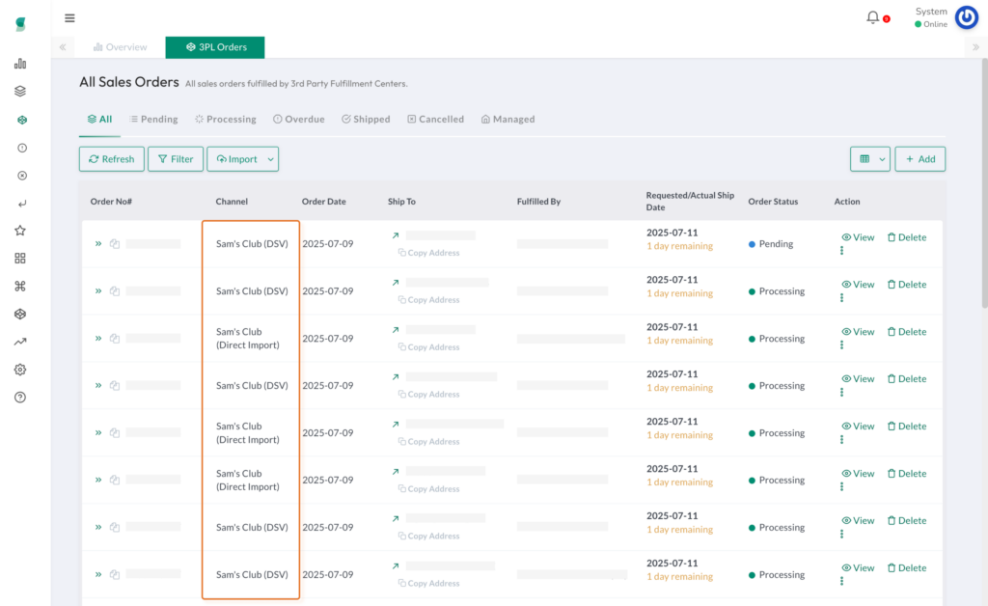Open the exclamation circle sidebar icon
The width and height of the screenshot is (988, 606).
click(22, 148)
